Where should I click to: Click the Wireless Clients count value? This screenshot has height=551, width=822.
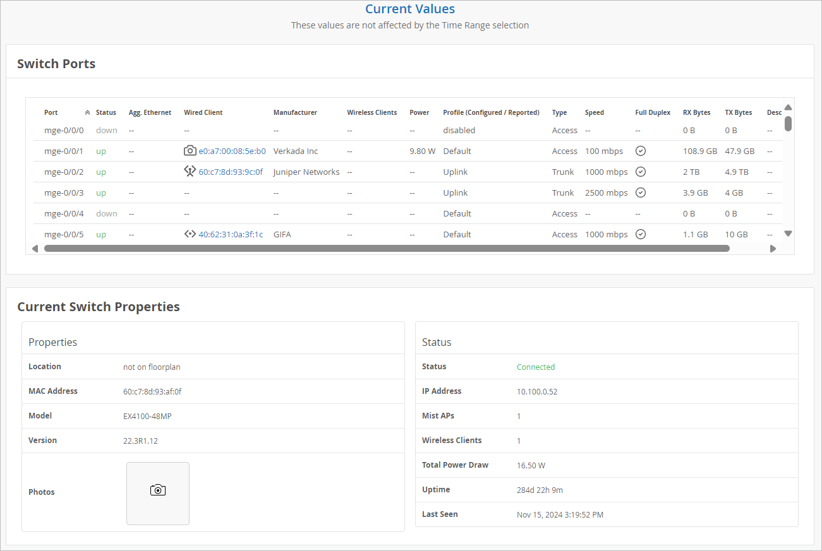pos(519,441)
